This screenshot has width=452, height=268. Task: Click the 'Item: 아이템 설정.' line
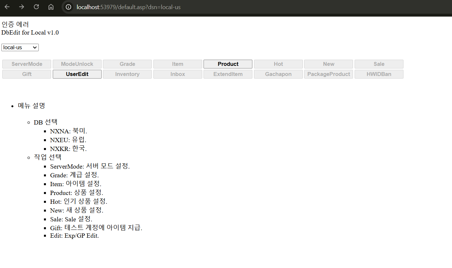point(76,184)
